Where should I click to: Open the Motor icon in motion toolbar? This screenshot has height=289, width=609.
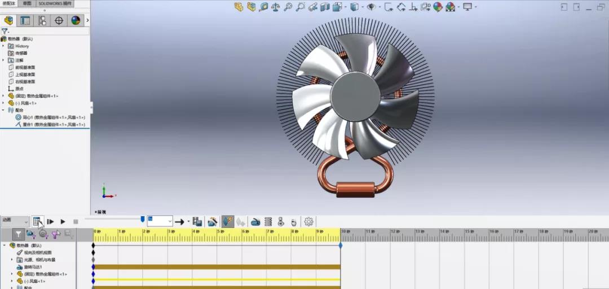click(x=255, y=222)
